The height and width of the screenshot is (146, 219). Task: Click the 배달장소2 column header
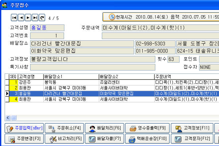[x=127, y=76]
